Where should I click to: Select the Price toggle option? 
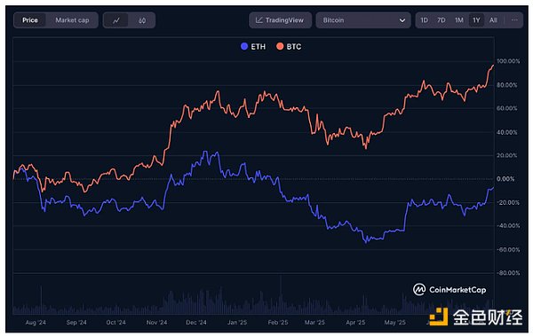pyautogui.click(x=30, y=20)
